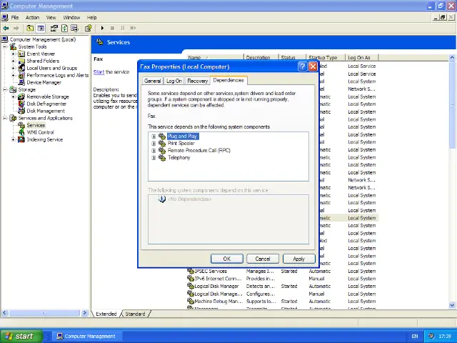Expand the Telephony dependency node
457x343 pixels.
[x=154, y=157]
